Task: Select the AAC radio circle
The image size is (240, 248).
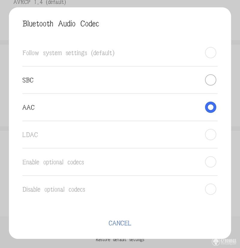Action: point(210,107)
